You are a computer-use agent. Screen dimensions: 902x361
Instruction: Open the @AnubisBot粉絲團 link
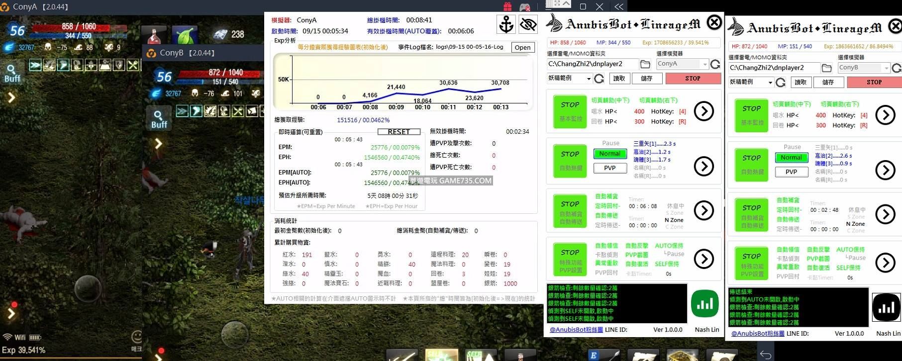point(576,330)
